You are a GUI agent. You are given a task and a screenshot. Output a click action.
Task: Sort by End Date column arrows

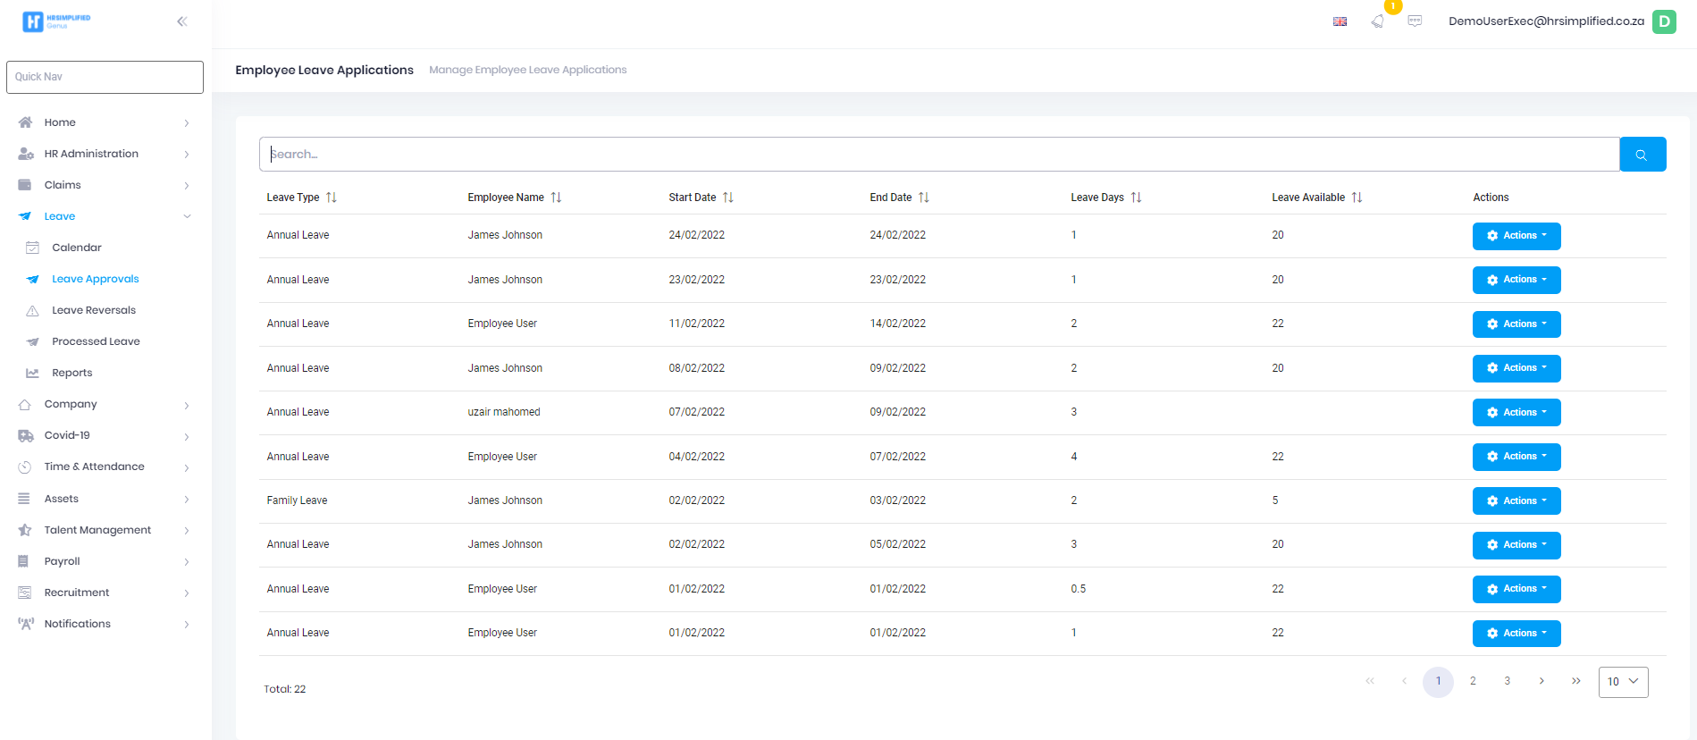pos(924,198)
